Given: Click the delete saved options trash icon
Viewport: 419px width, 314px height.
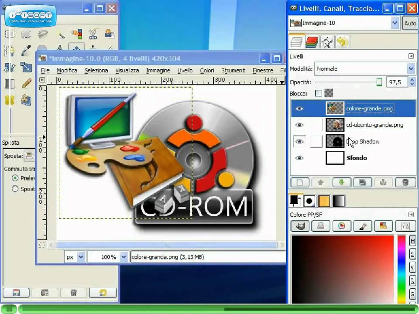Looking at the screenshot, I should (74, 293).
